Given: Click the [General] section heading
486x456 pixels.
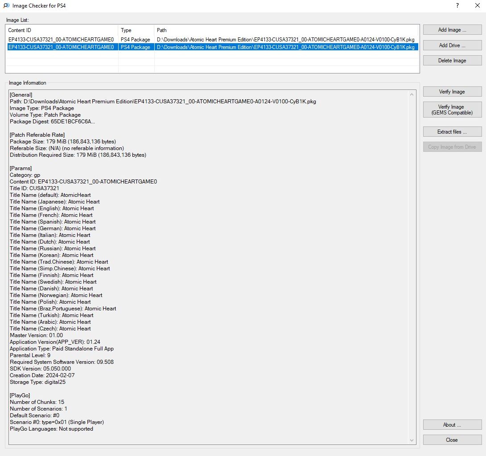Looking at the screenshot, I should (x=21, y=95).
